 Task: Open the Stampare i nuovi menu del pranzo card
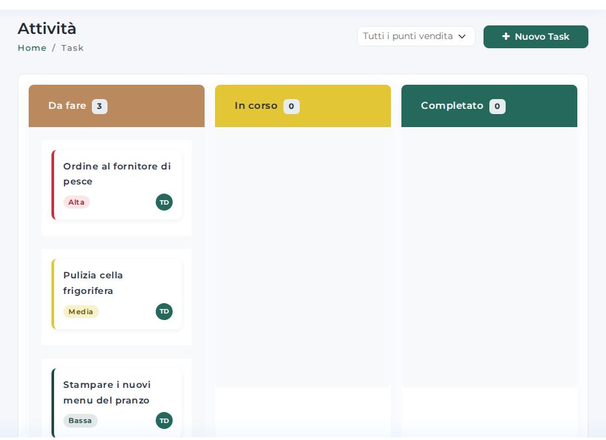point(117,403)
